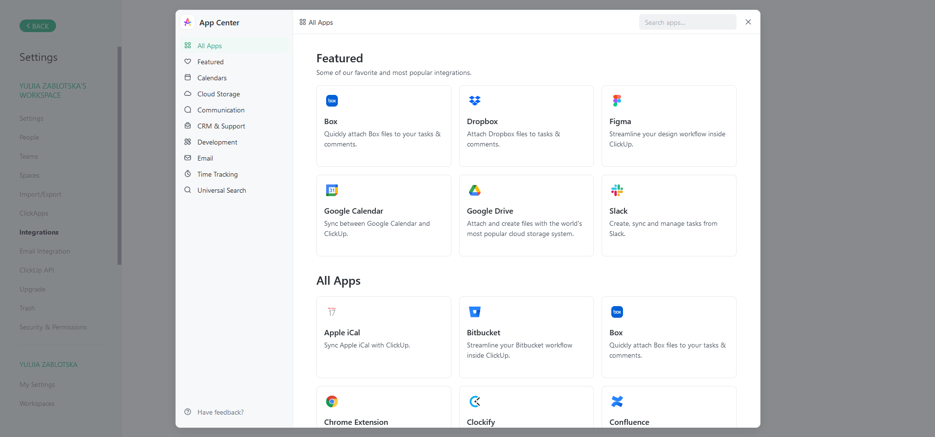935x437 pixels.
Task: Click the Figma logo icon
Action: coord(617,101)
